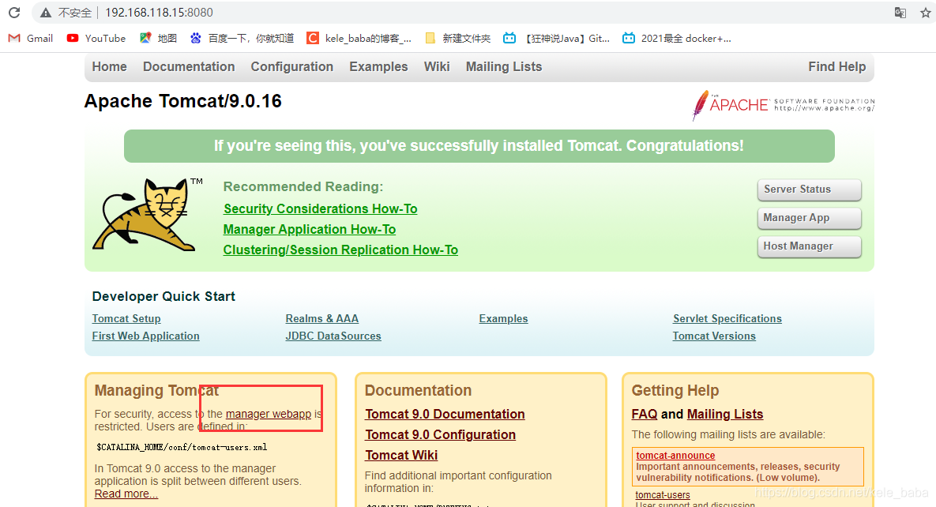This screenshot has width=936, height=507.
Task: Open Examples nav item
Action: click(x=378, y=67)
